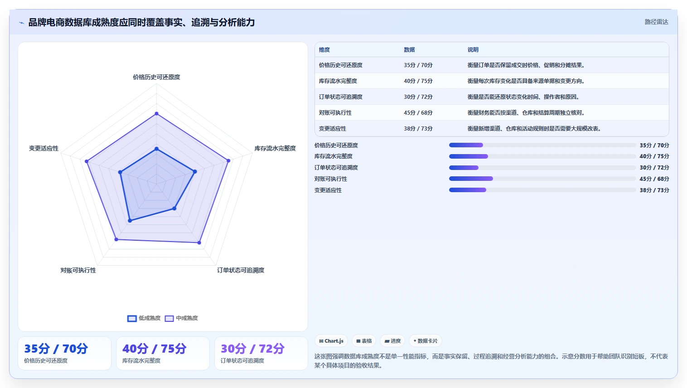Click 38分 / 73分 value beside progress bar
This screenshot has width=687, height=388.
coord(654,190)
